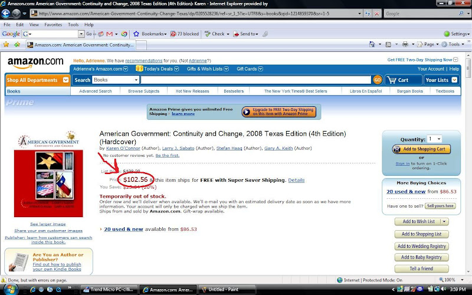Click the Today's Deals nav item

point(158,68)
